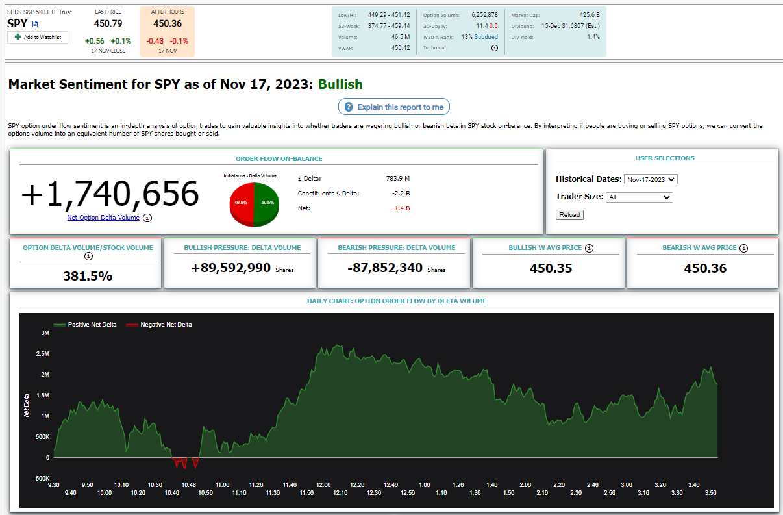783x515 pixels.
Task: Click the after hours price 450.36
Action: (168, 23)
